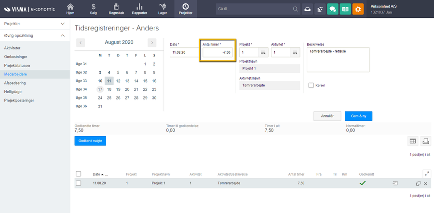Viewport: 434px width, 213px height.
Task: Click the Antal timer input field
Action: [217, 52]
